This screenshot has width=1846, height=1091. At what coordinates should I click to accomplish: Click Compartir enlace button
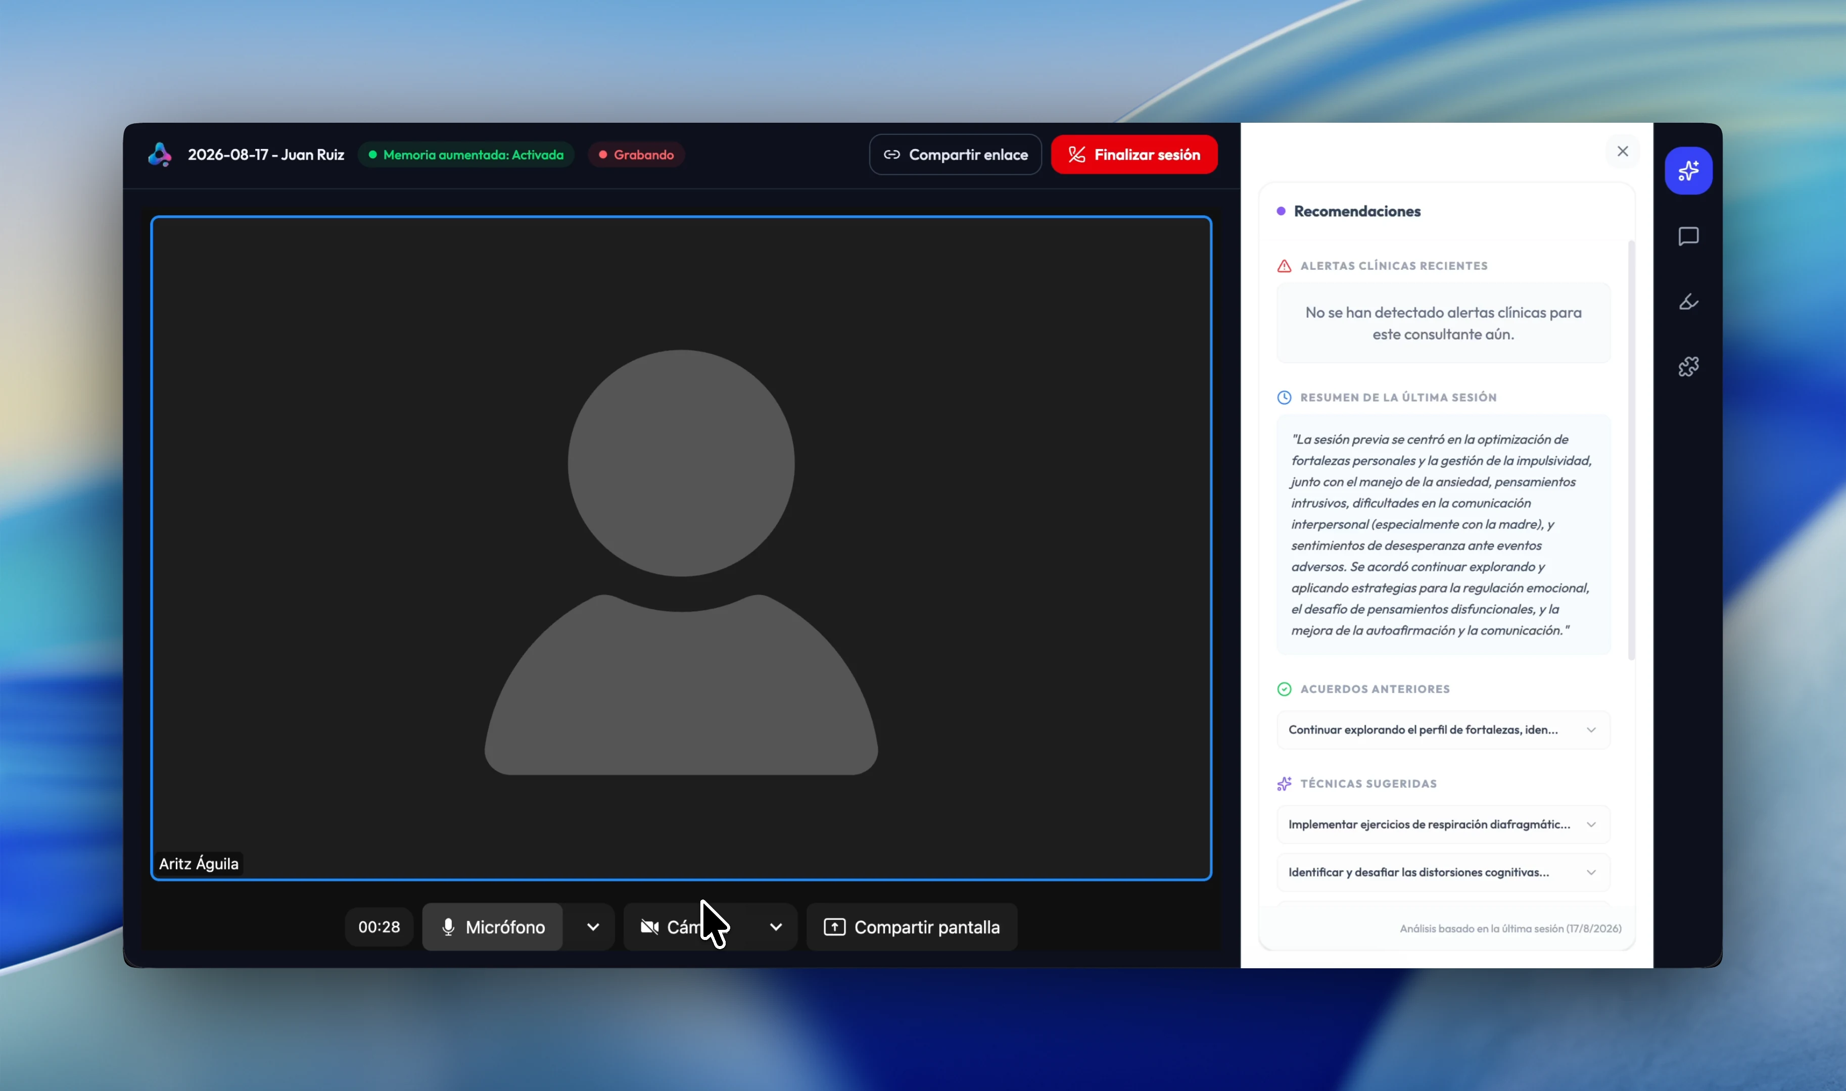coord(956,155)
